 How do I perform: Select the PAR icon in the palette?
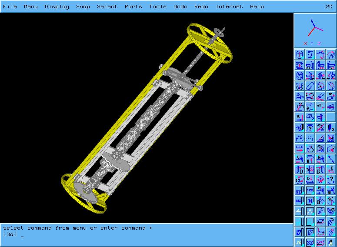pyautogui.click(x=300, y=201)
